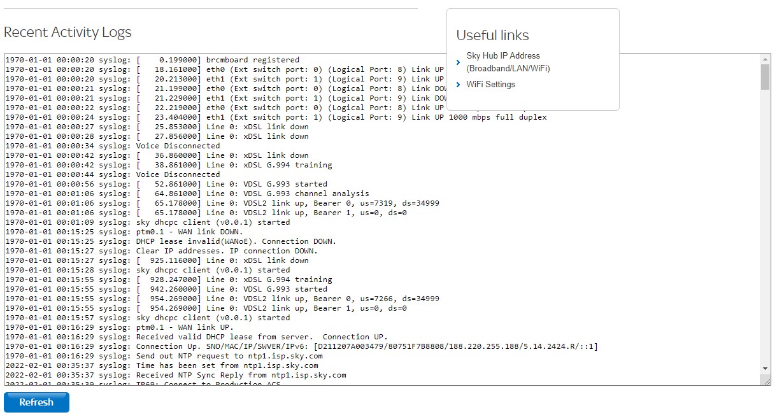Click the log scrollbar down arrow
Screen dimensions: 777x417
[x=766, y=369]
